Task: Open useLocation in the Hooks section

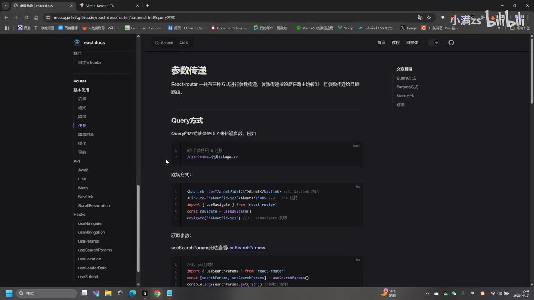Action: pyautogui.click(x=89, y=259)
